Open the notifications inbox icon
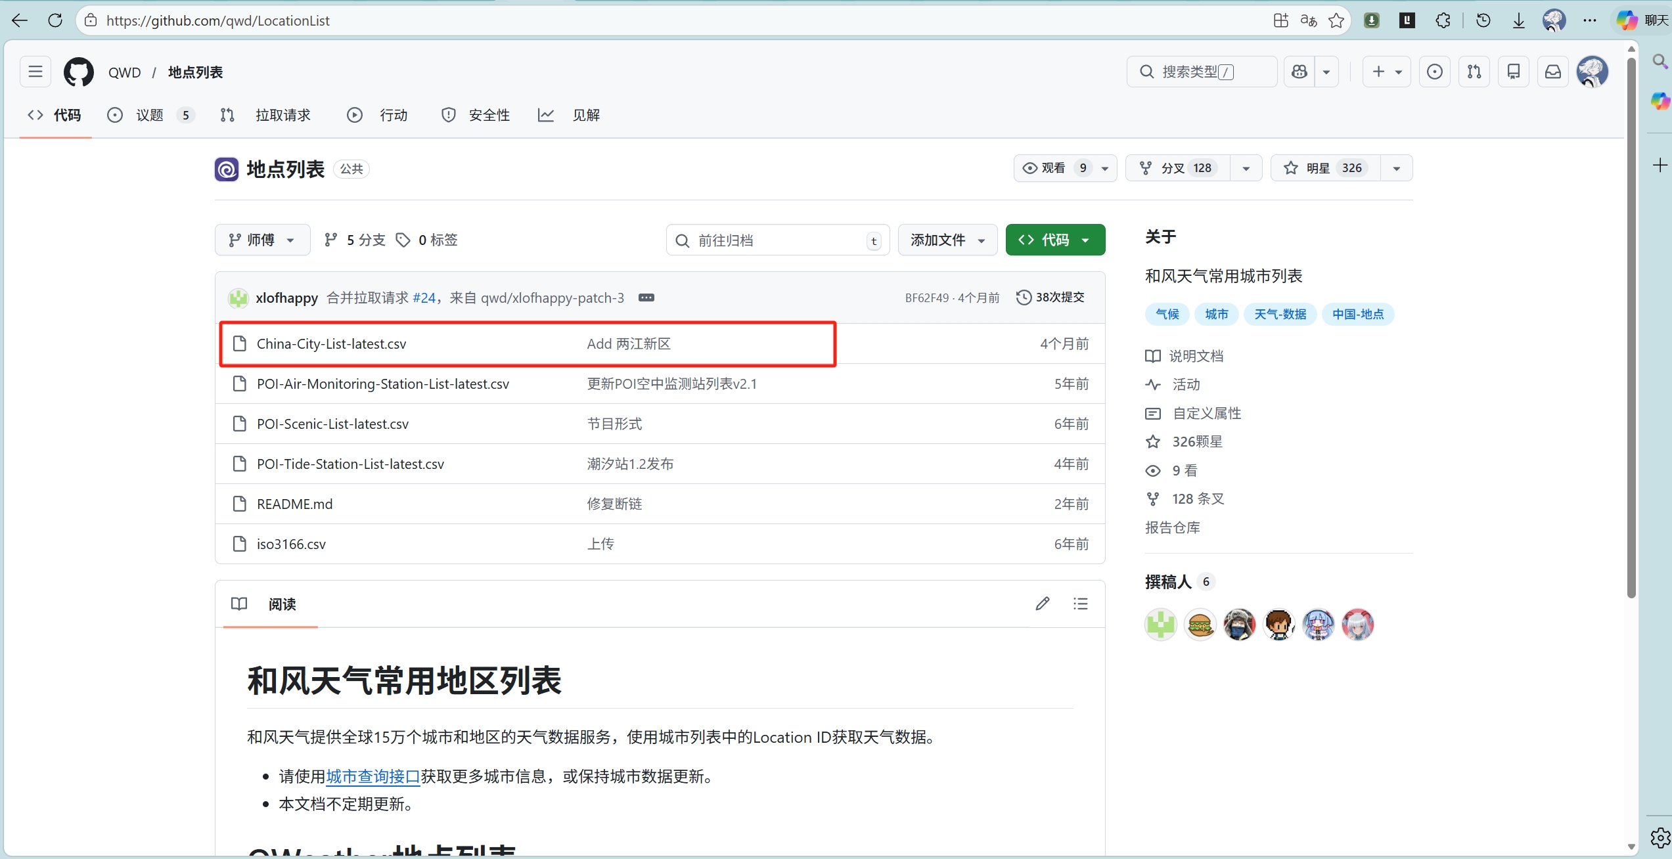 coord(1552,72)
